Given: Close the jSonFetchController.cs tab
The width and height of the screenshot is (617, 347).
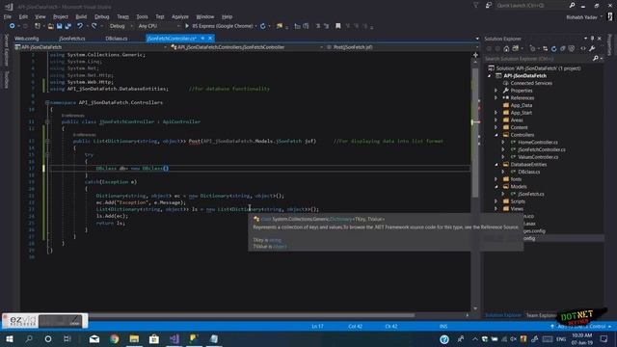Looking at the screenshot, I should [x=210, y=39].
